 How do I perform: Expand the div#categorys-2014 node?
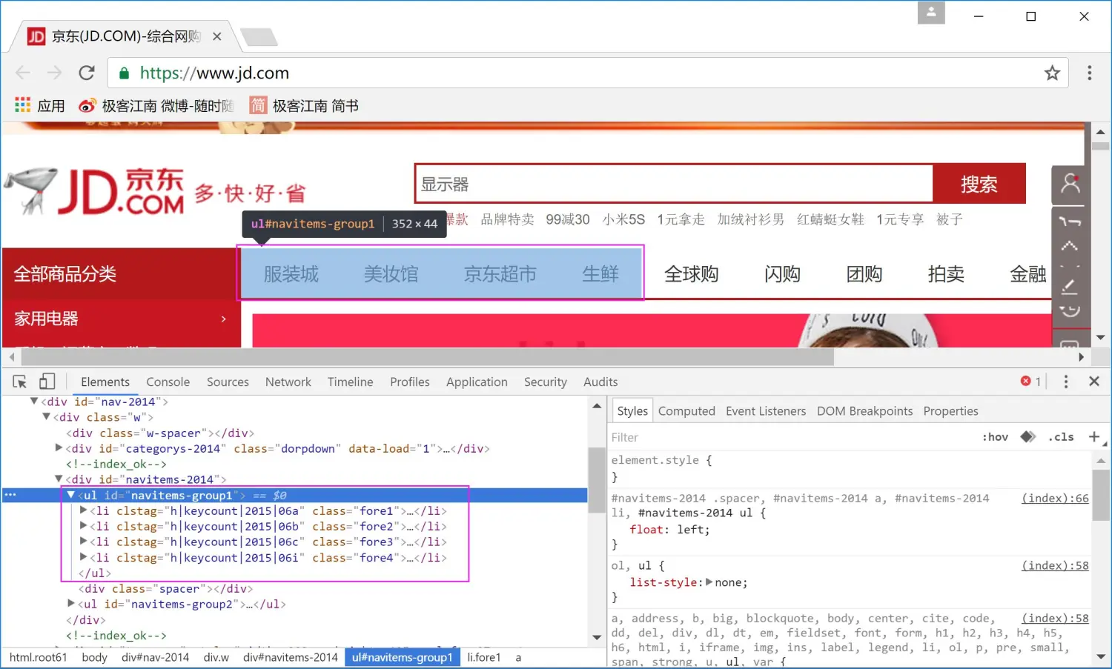pos(59,448)
